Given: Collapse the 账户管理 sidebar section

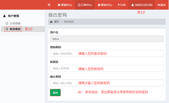Looking at the screenshot, I should pos(14,16).
